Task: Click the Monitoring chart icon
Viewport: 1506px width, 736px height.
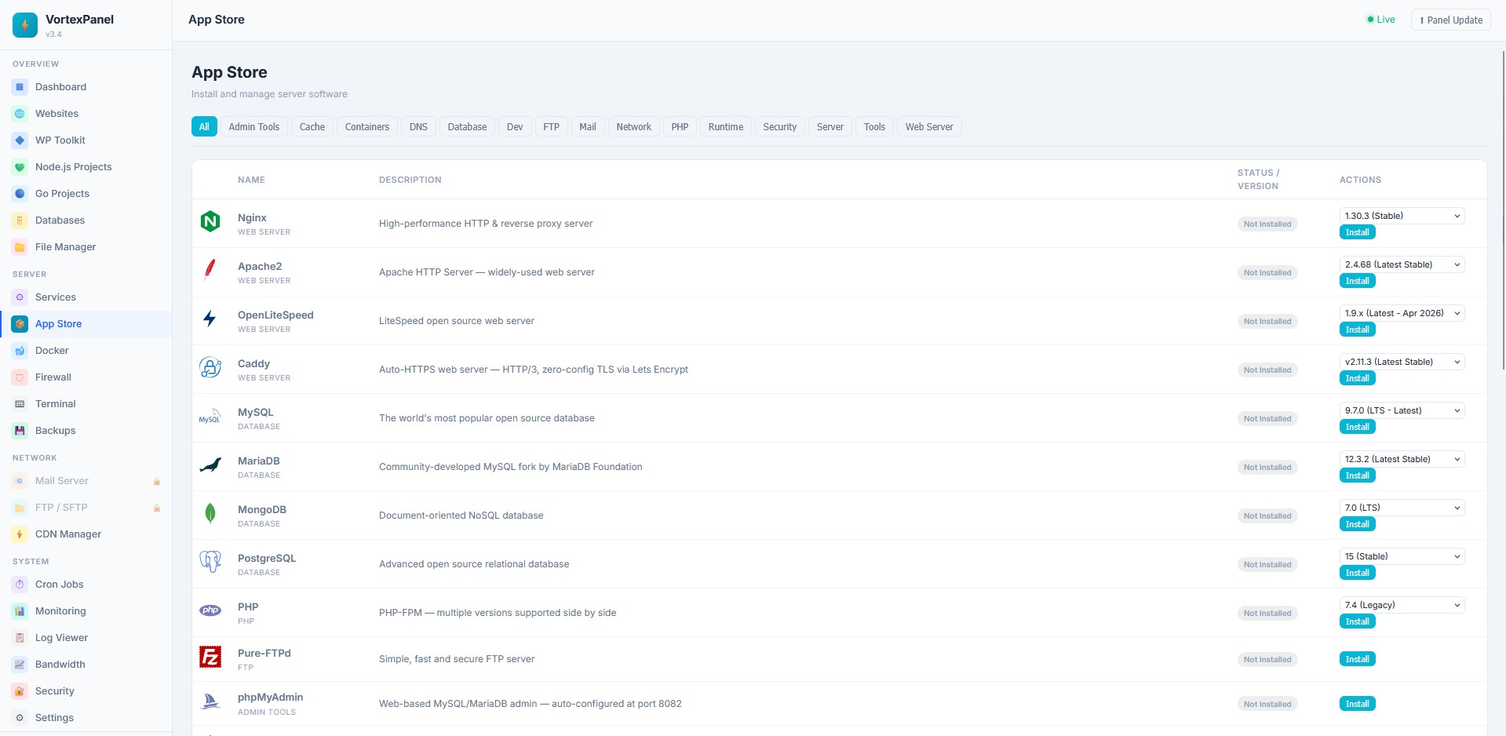Action: click(x=20, y=611)
